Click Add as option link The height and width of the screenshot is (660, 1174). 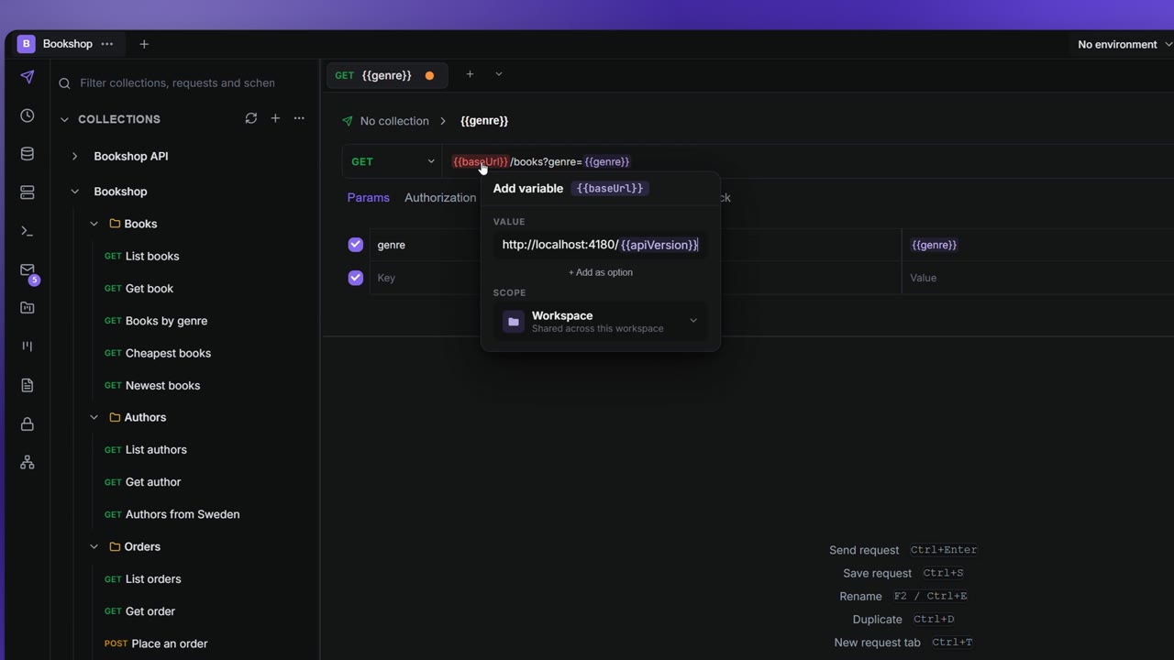coord(601,272)
